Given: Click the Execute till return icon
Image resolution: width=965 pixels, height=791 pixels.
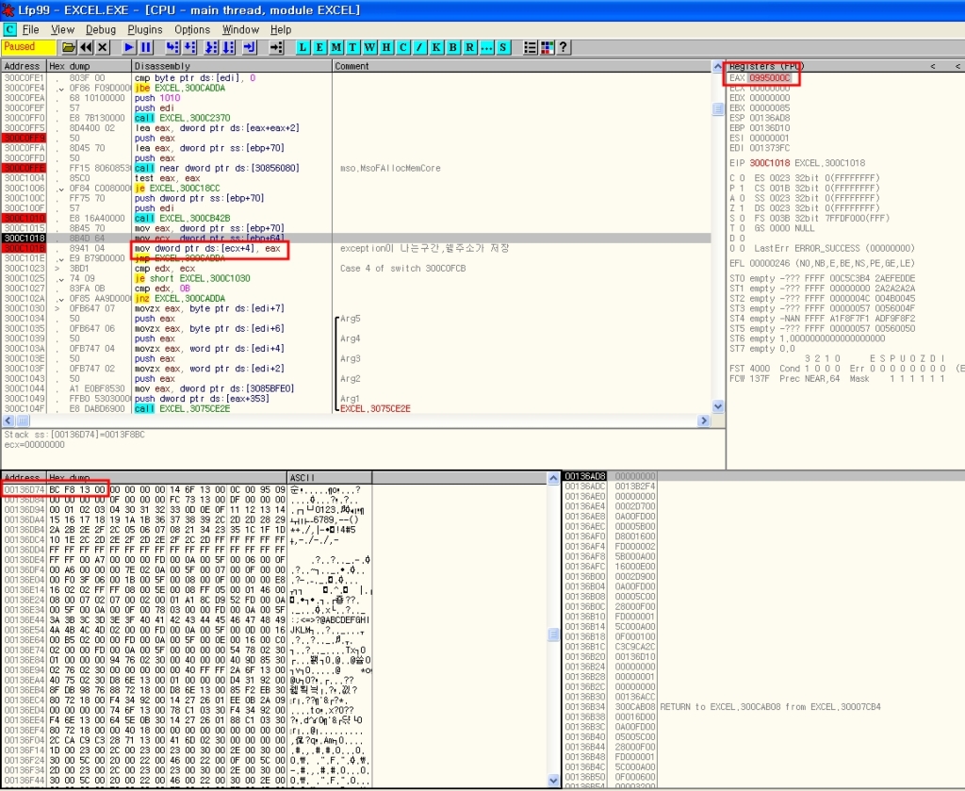Looking at the screenshot, I should [x=249, y=47].
